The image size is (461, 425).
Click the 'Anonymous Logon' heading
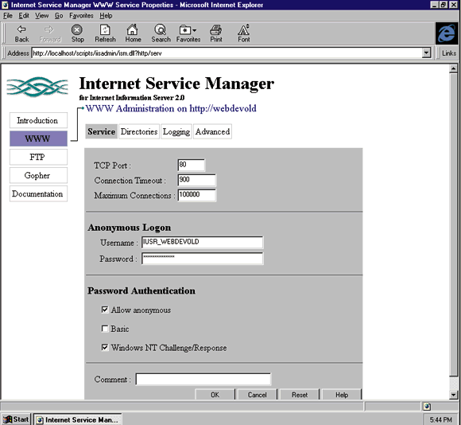click(129, 228)
